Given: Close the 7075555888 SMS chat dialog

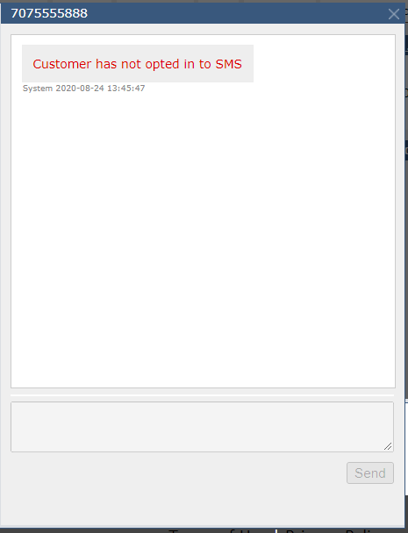Looking at the screenshot, I should point(394,14).
